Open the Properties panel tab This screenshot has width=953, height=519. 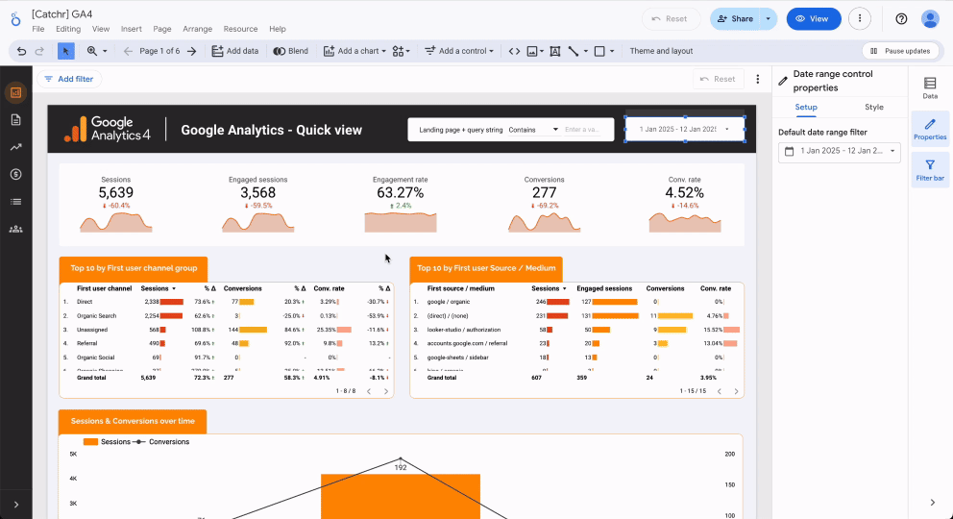click(x=930, y=130)
